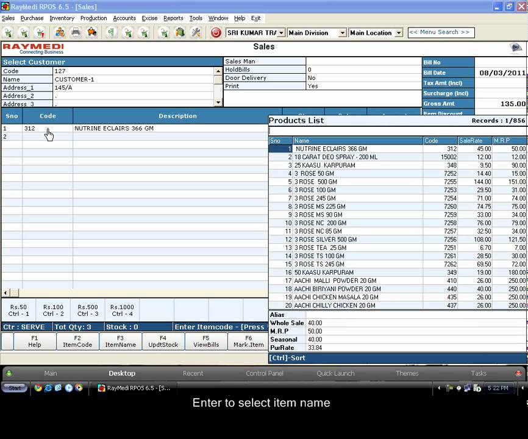Click the F1 Help button
This screenshot has height=439, width=528.
point(35,341)
